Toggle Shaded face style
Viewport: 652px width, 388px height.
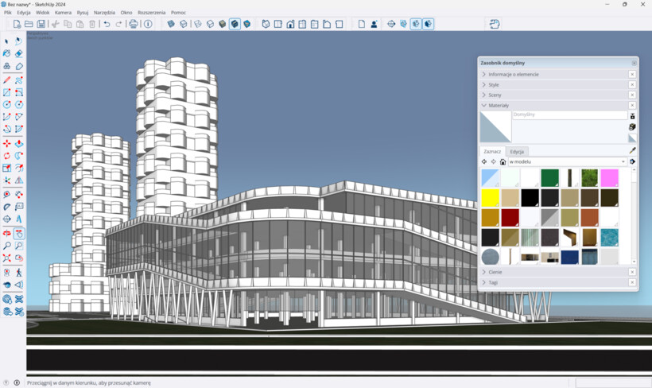tap(223, 24)
